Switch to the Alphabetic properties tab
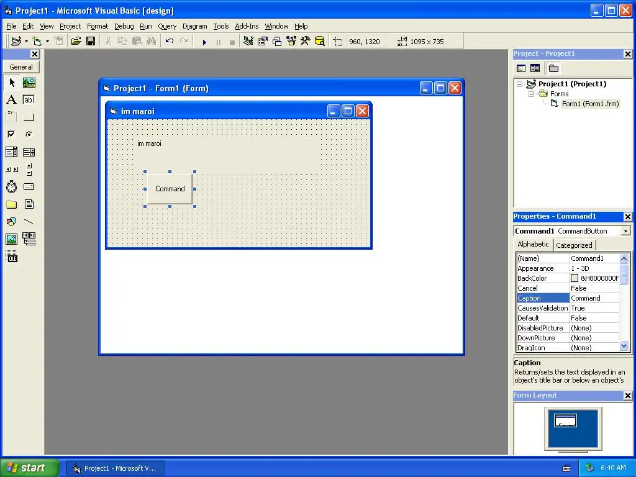The width and height of the screenshot is (636, 477). (533, 244)
